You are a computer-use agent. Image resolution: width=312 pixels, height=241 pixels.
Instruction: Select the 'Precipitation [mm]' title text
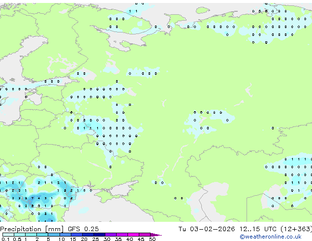pos(32,229)
